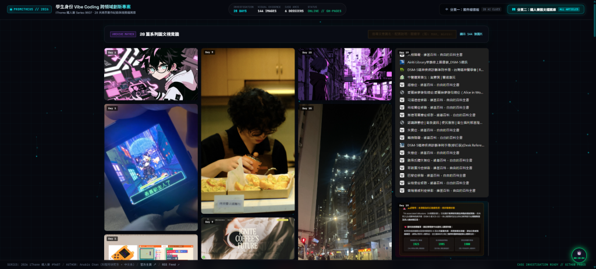Image resolution: width=596 pixels, height=269 pixels.
Task: Open the Day 19 warning card screenshot
Action: pos(442,230)
